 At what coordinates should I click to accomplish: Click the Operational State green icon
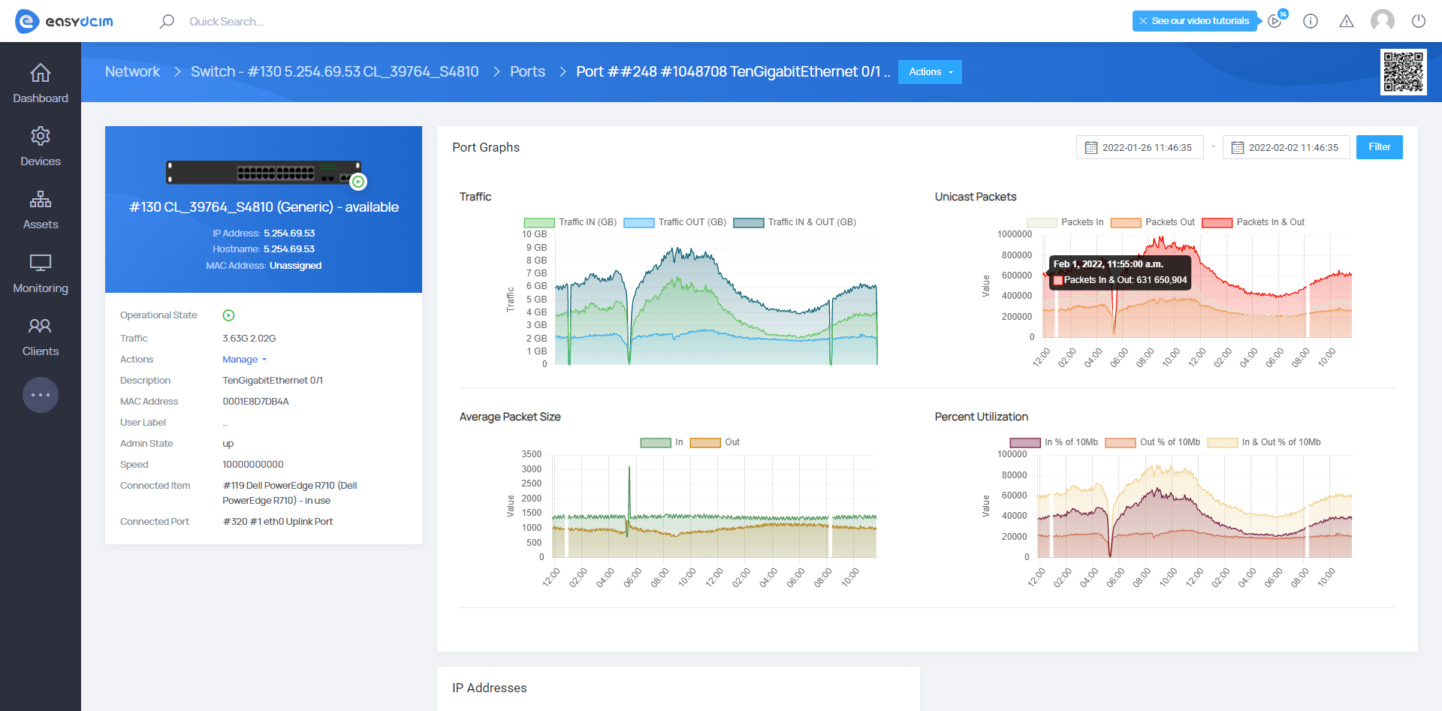228,315
